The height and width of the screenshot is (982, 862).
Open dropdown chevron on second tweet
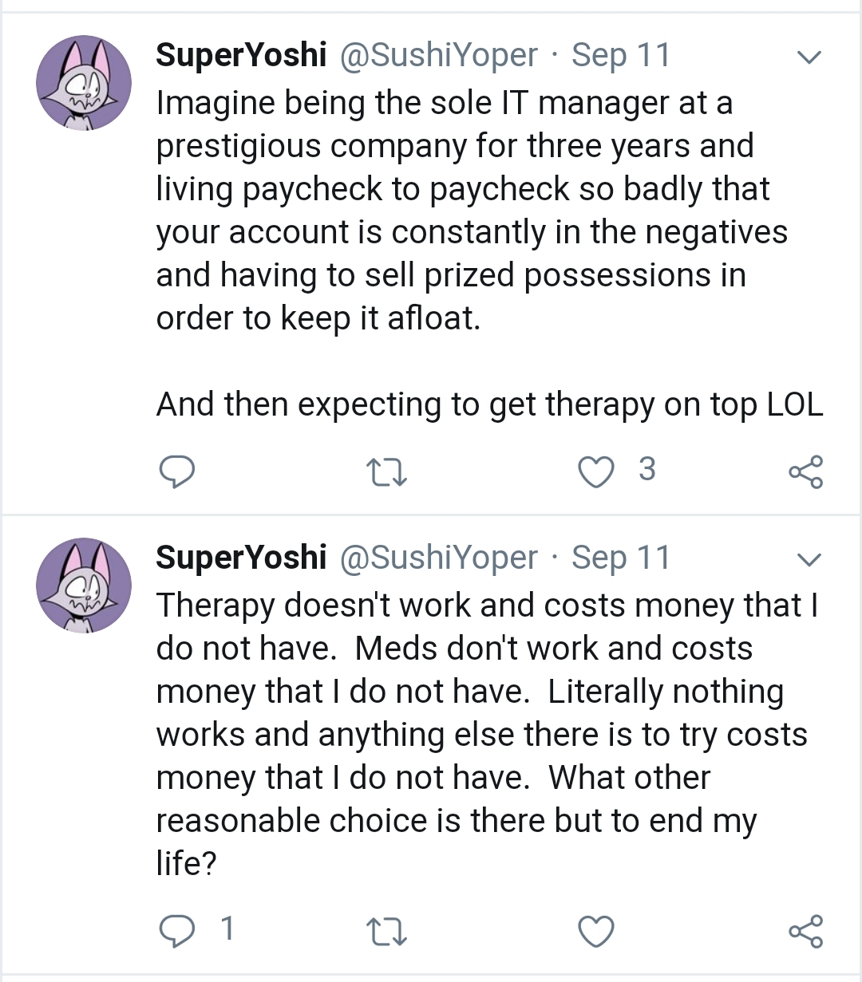pos(809,560)
